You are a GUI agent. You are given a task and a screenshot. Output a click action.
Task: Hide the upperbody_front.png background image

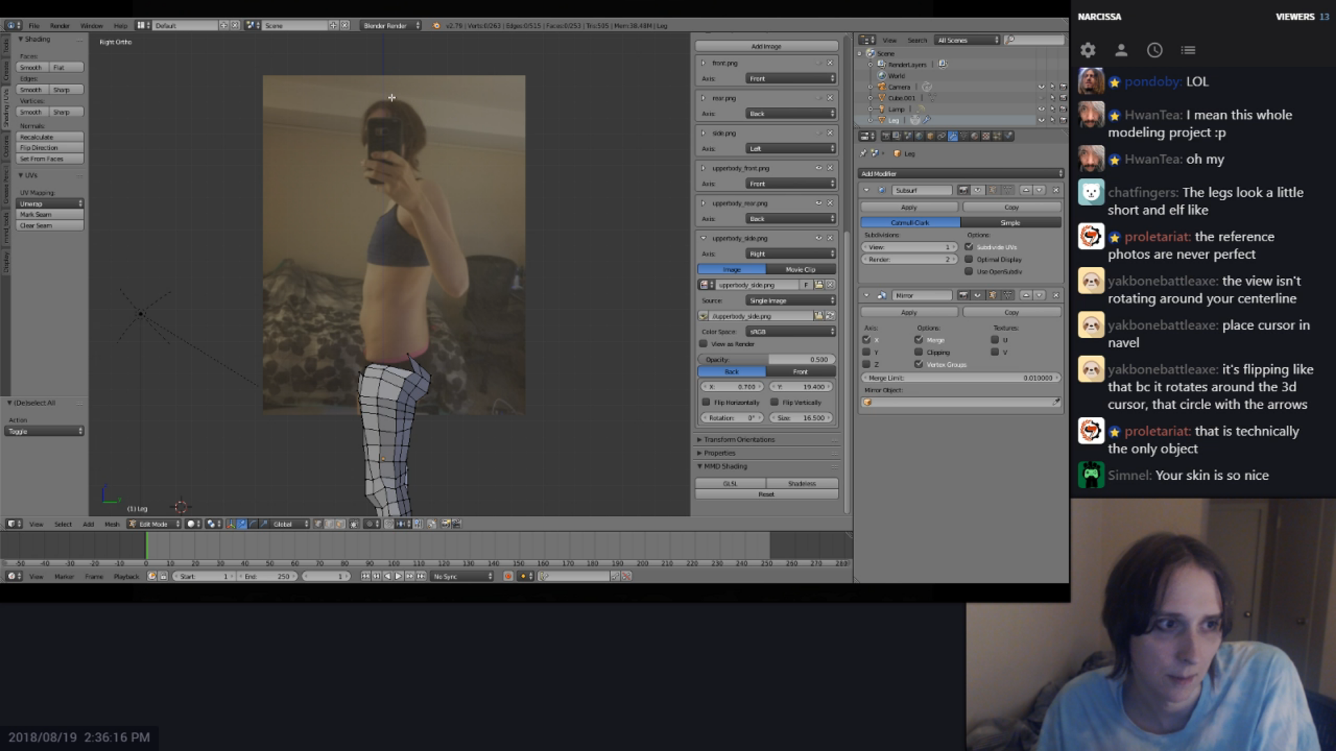tap(818, 168)
